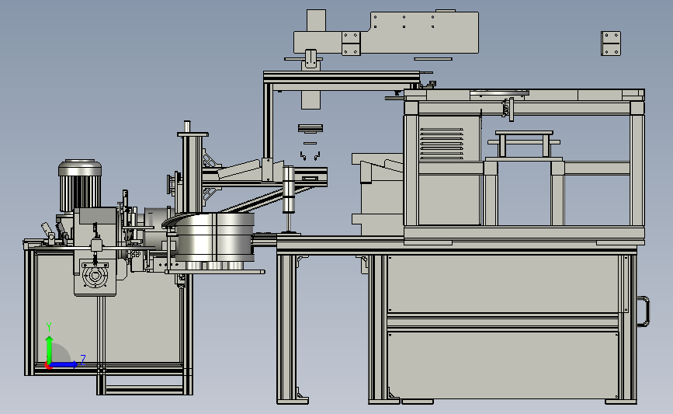Select the finned electric motor on the left machine
The width and height of the screenshot is (673, 414).
tap(80, 186)
